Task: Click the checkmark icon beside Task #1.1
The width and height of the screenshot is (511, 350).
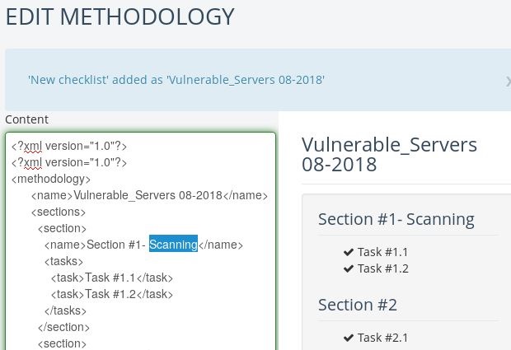Action: [349, 252]
